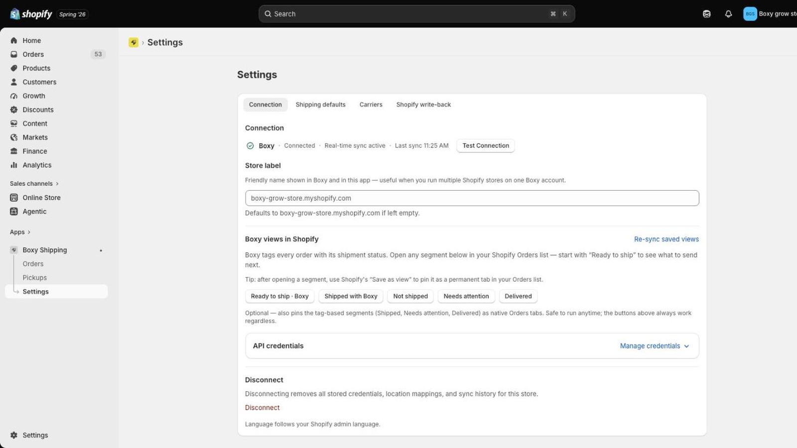Click the Settings gear icon at the sidebar bottom
Screen dimensions: 797x448
pos(14,435)
